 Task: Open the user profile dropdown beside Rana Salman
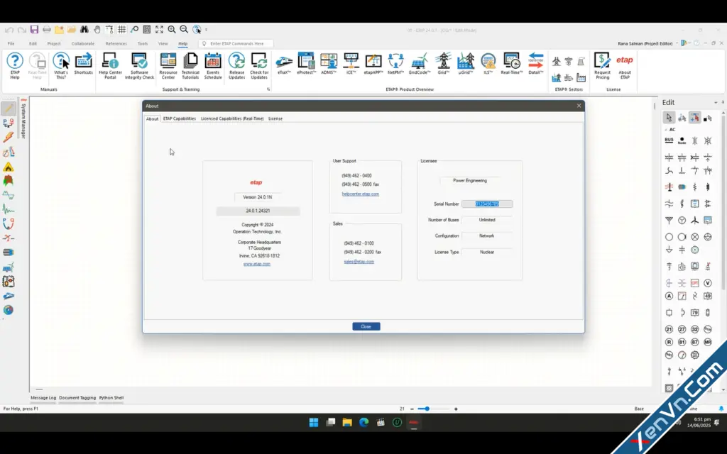coord(677,43)
